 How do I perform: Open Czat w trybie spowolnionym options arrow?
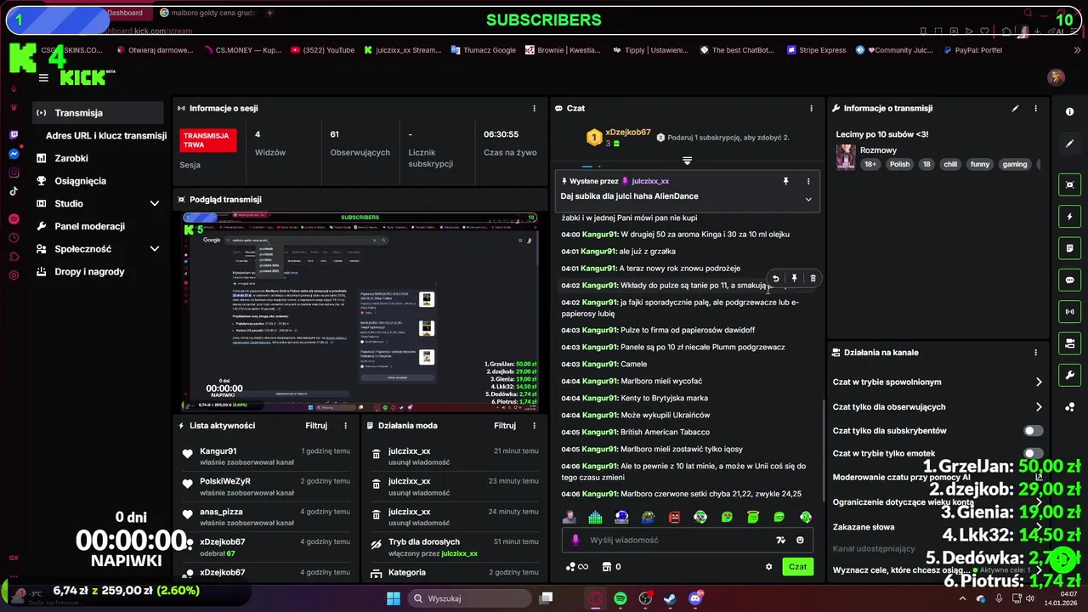coord(1039,382)
